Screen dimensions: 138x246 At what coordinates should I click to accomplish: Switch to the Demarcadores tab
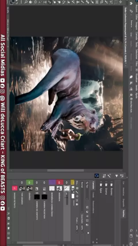point(93,207)
